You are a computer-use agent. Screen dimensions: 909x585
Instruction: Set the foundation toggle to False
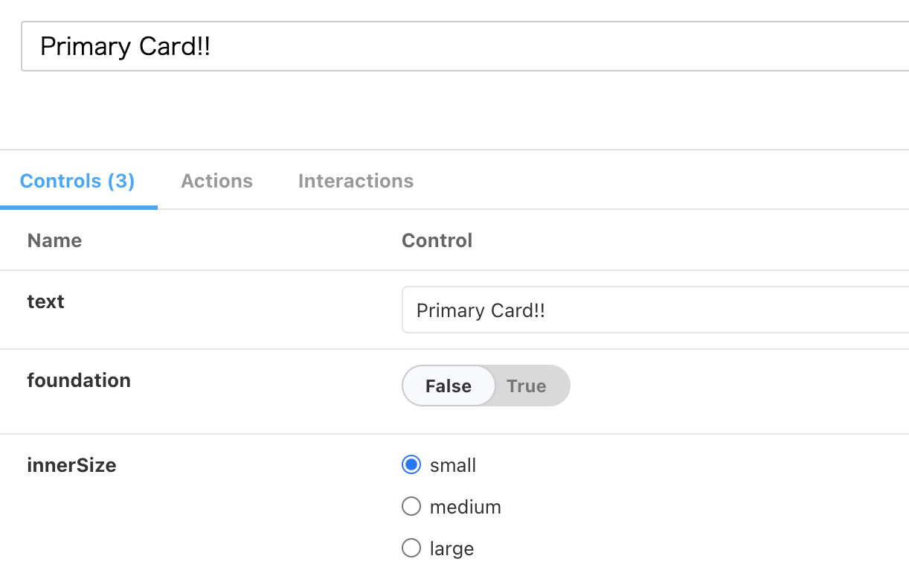coord(449,386)
